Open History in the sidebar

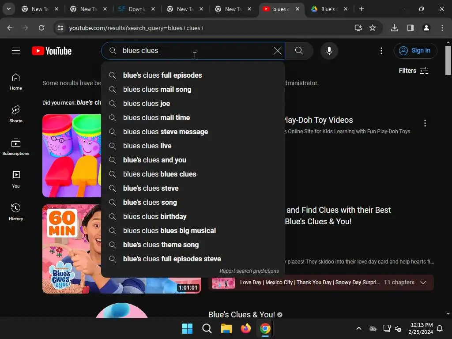[x=16, y=212]
